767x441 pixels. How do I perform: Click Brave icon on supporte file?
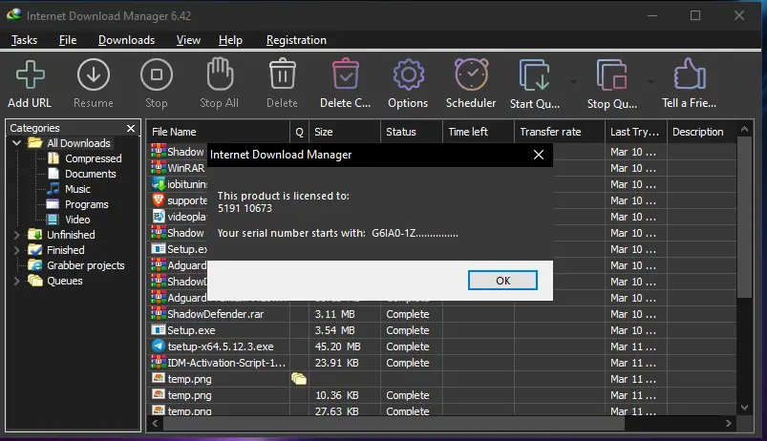[x=158, y=199]
